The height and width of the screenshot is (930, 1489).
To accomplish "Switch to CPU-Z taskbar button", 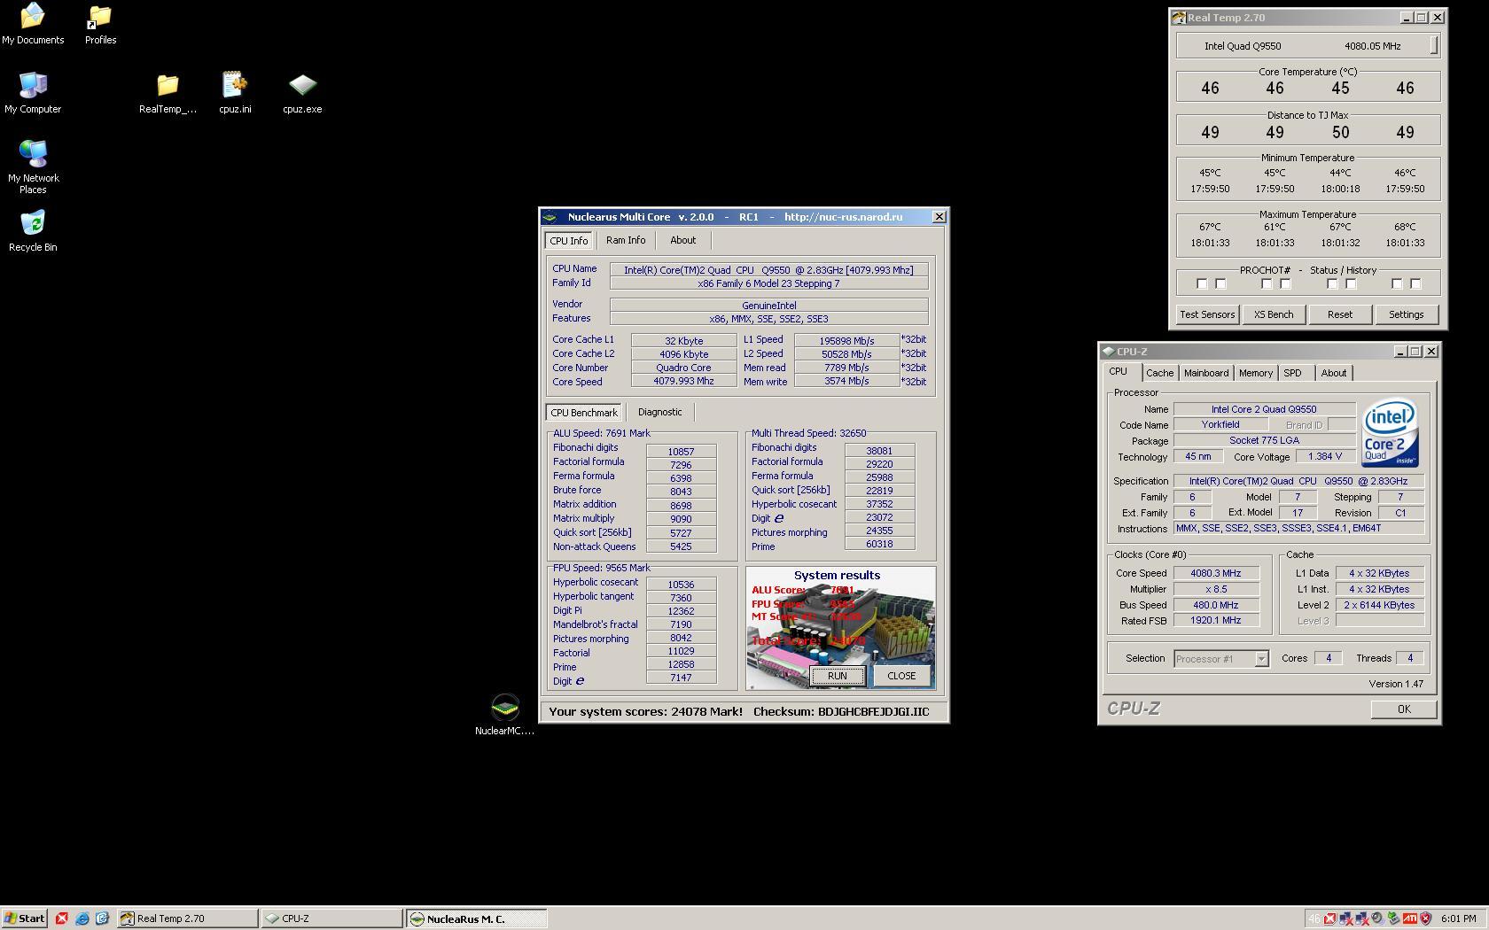I will [x=331, y=918].
